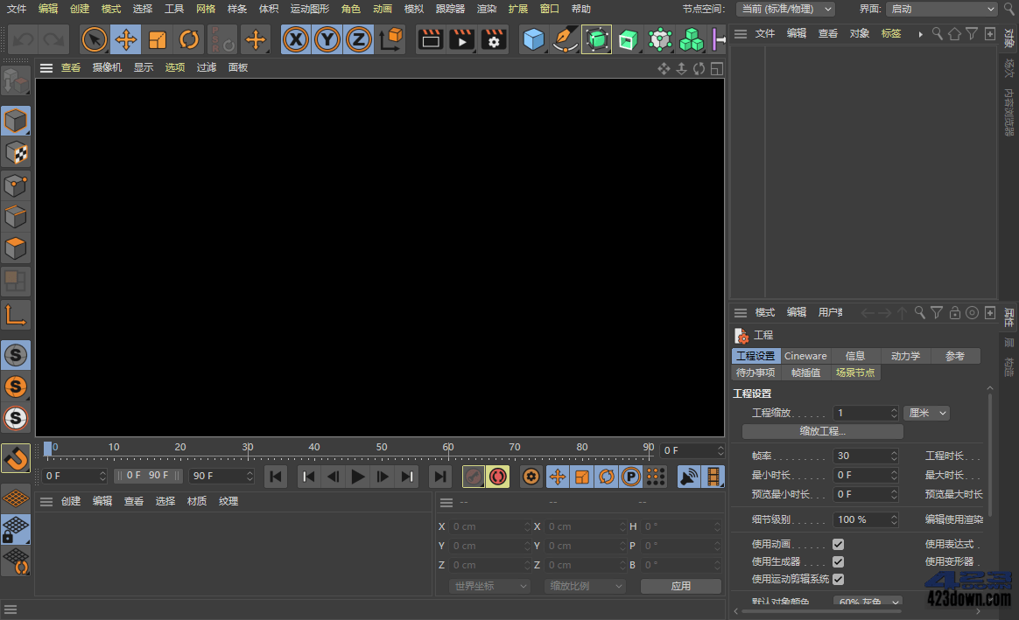Enable snapping with the magnet icon
Screen dimensions: 1019x620
click(x=16, y=458)
